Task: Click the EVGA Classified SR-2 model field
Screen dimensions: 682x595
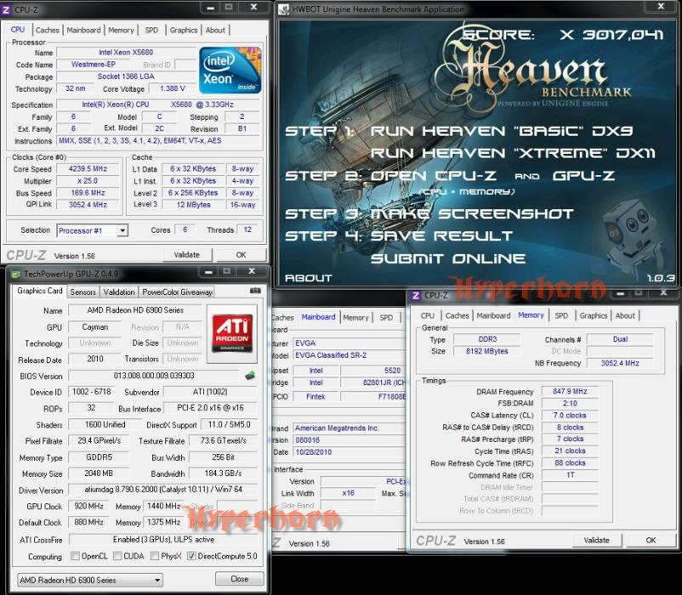Action: point(349,355)
